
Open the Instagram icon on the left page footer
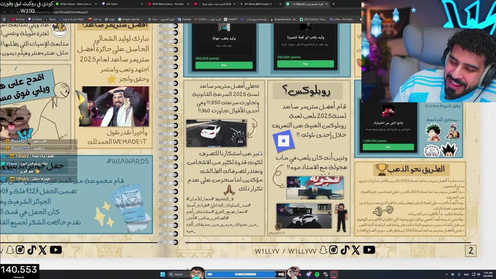click(x=20, y=250)
